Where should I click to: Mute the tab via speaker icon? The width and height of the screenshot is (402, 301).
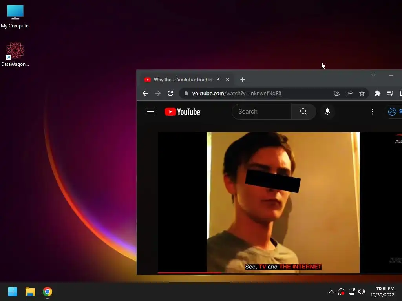[219, 80]
